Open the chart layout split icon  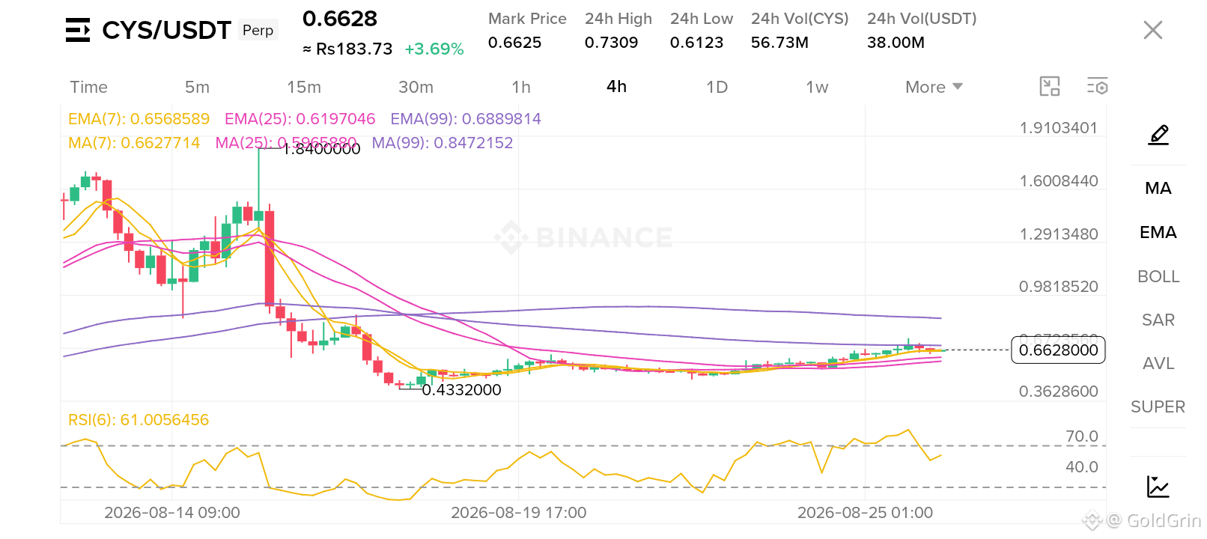pos(1050,87)
